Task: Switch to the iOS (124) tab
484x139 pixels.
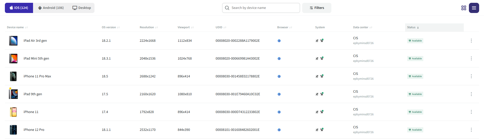Action: coord(19,8)
